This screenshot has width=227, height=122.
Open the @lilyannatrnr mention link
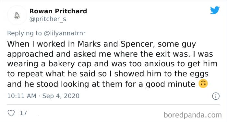[65, 33]
